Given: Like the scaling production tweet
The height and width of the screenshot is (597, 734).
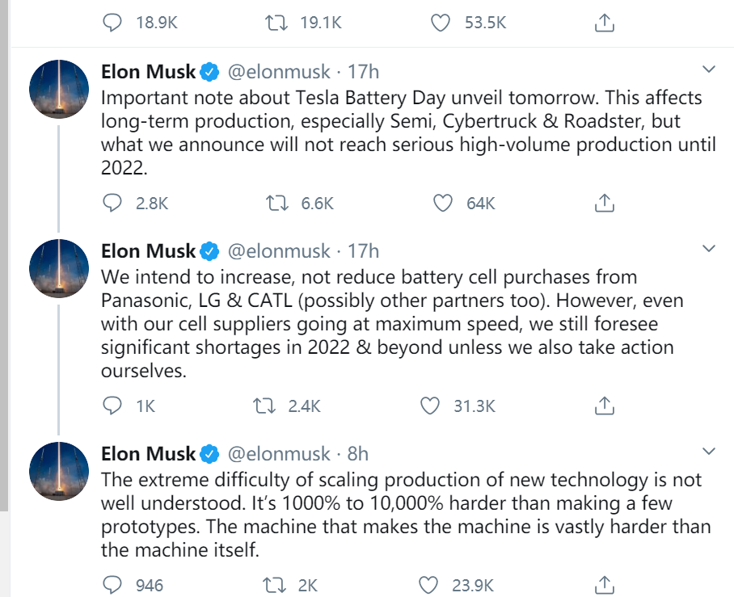Looking at the screenshot, I should (x=429, y=584).
